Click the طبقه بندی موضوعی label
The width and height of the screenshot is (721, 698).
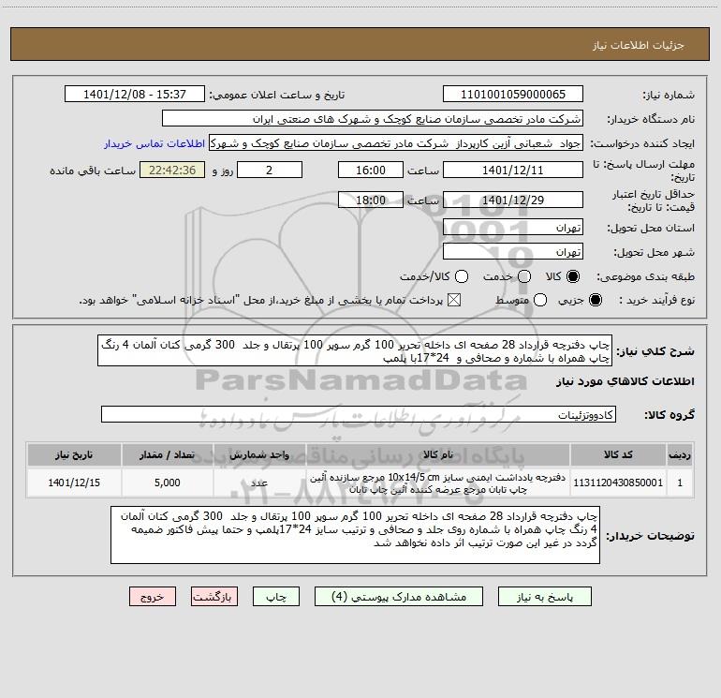(x=645, y=277)
